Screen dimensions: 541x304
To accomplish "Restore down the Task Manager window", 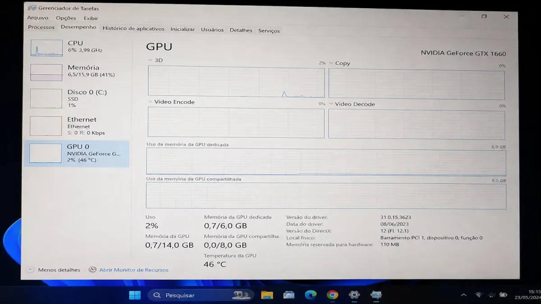I will [x=484, y=16].
